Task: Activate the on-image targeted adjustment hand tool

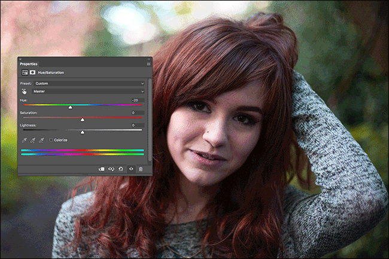Action: pyautogui.click(x=24, y=92)
